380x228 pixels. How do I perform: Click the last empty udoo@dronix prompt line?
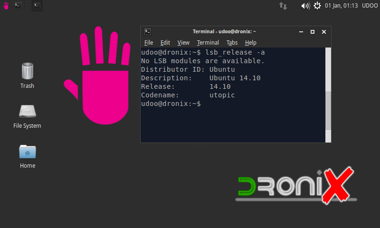(171, 104)
